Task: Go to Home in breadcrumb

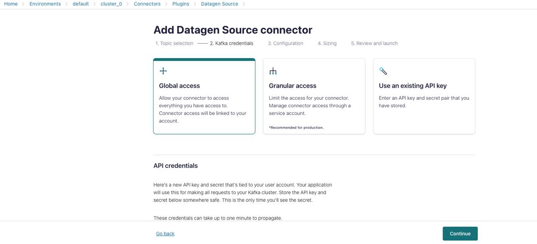Action: point(11,4)
